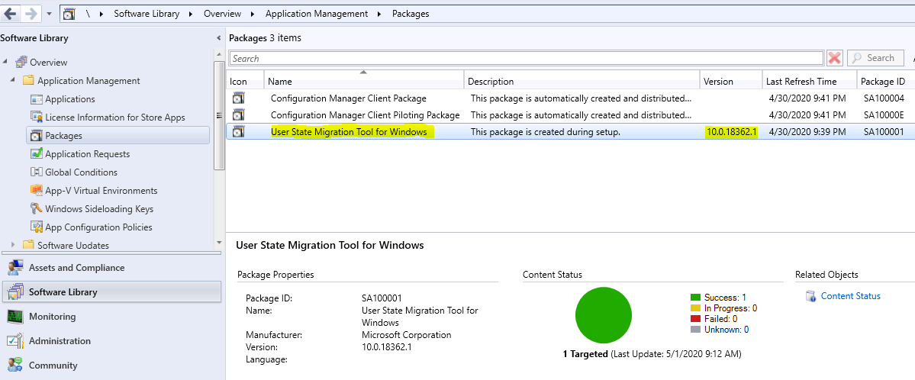Viewport: 915px width, 380px height.
Task: Click the Forward navigation arrow
Action: tap(31, 13)
